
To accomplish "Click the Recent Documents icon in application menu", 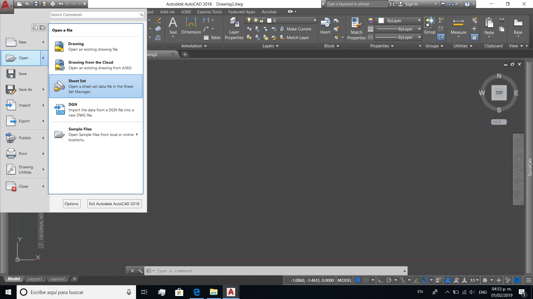I will [35, 27].
